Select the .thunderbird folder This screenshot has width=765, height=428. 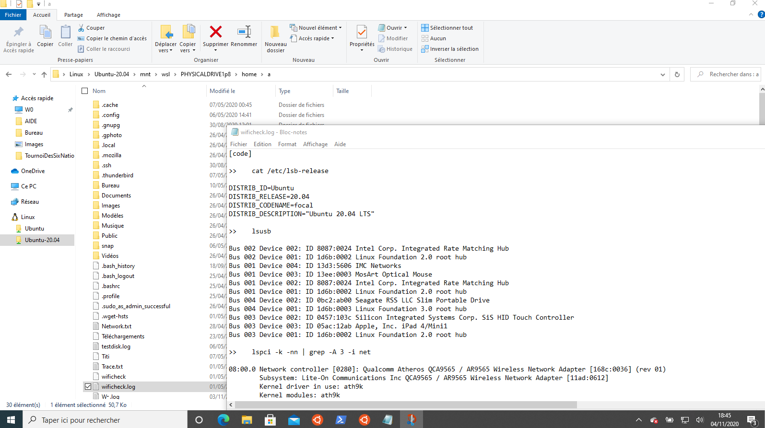point(117,175)
